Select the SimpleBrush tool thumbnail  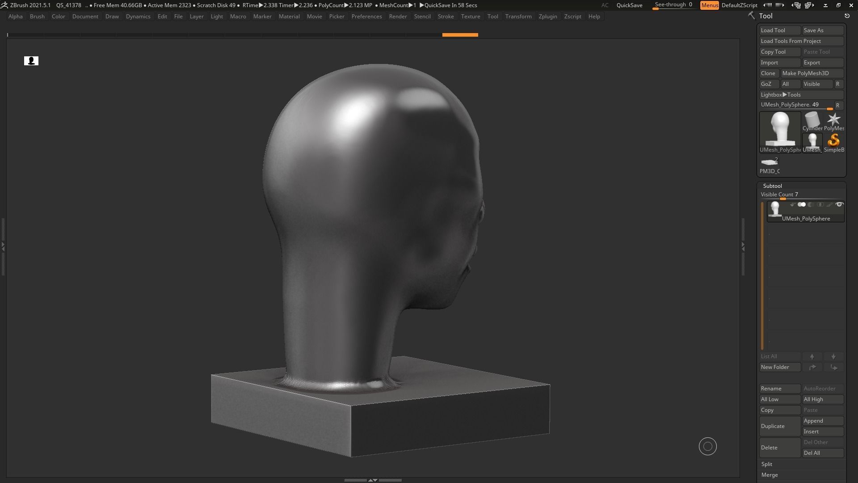click(833, 143)
